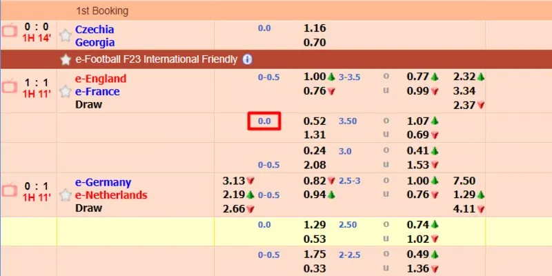This screenshot has height=276, width=552.
Task: Toggle favorite star for Czechia vs Georgia match
Action: tap(66, 35)
